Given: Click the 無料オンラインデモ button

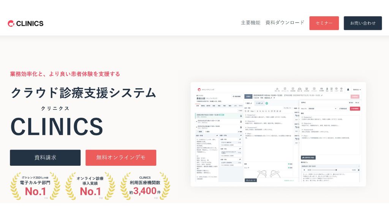Looking at the screenshot, I should [121, 157].
